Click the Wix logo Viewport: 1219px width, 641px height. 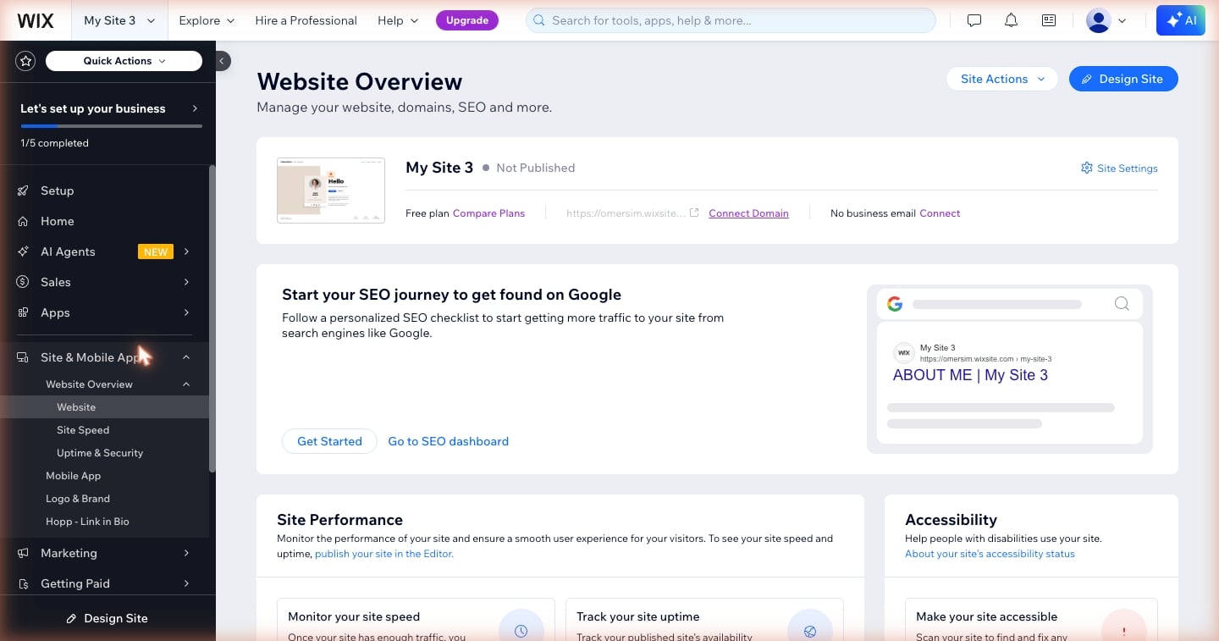(x=36, y=20)
